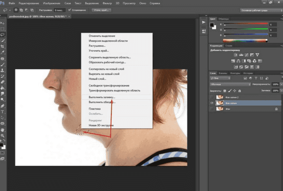Image resolution: width=283 pixels, height=191 pixels.
Task: Choose the Move tool
Action: (x=3, y=23)
